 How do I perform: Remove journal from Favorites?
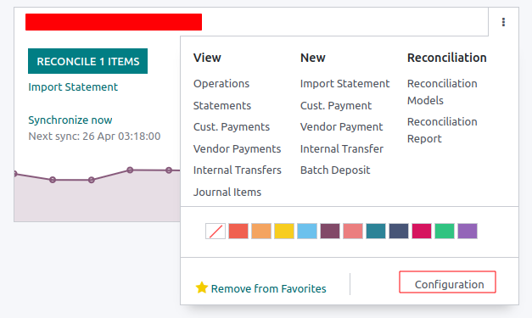coord(268,289)
